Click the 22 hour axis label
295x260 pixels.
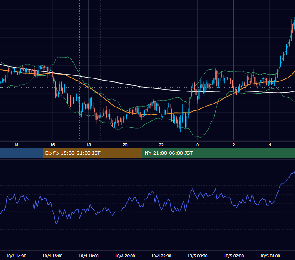[161, 145]
